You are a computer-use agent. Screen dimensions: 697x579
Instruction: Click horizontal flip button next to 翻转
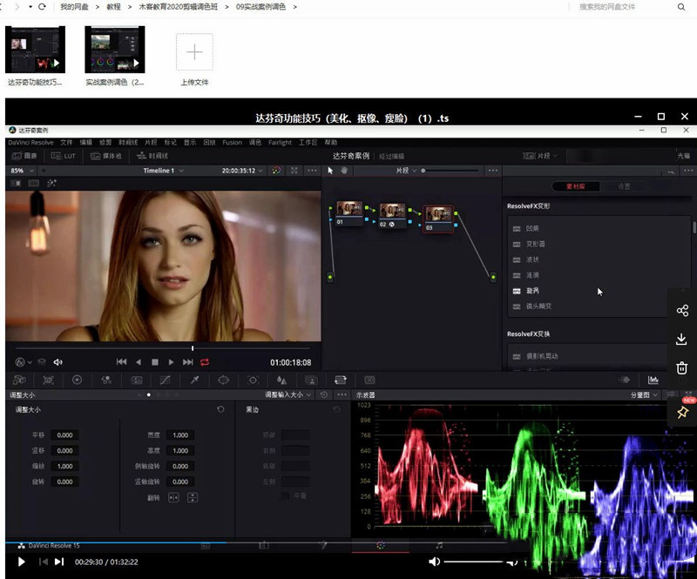point(173,497)
